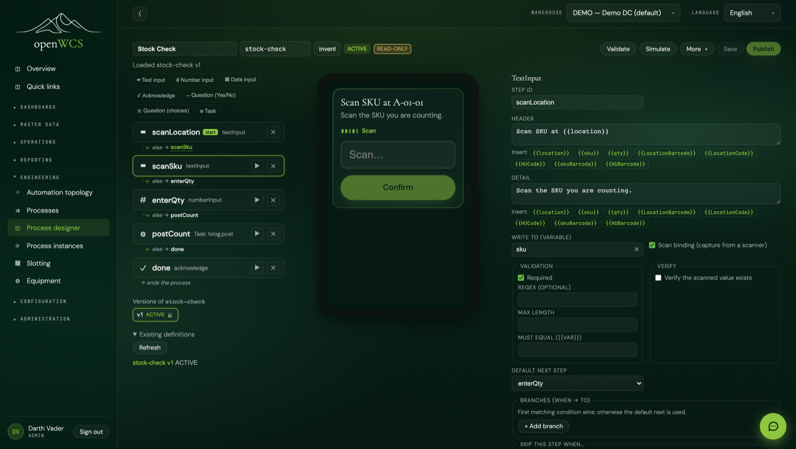Screen dimensions: 796x449
Task: Focus the Max Length input field
Action: (x=577, y=325)
